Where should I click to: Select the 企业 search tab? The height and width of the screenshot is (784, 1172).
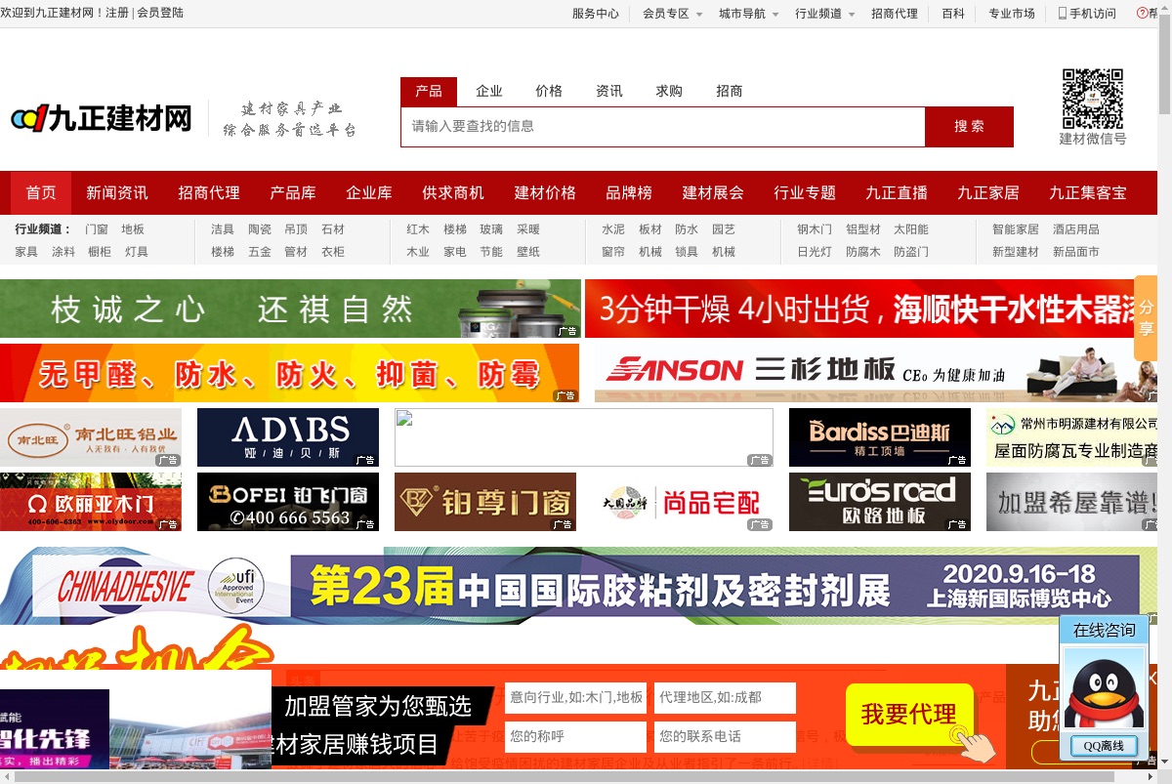(489, 91)
